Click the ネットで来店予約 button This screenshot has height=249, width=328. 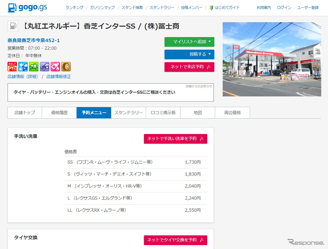[x=189, y=67]
